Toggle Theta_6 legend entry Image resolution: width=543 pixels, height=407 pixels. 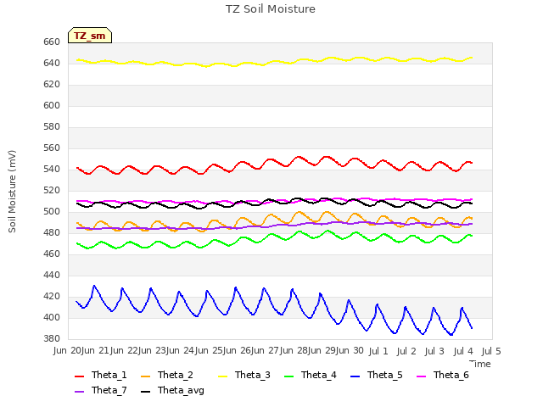pos(443,375)
